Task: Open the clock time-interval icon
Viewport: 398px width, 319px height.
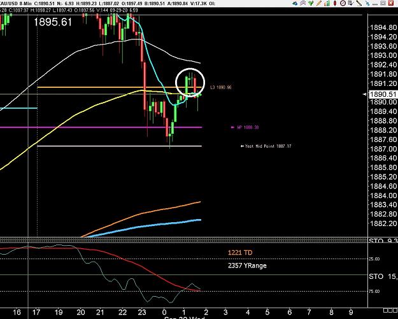Action: tap(343, 3)
